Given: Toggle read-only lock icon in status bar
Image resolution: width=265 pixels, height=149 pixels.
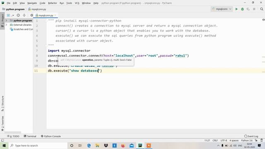Looking at the screenshot, I should [x=256, y=140].
